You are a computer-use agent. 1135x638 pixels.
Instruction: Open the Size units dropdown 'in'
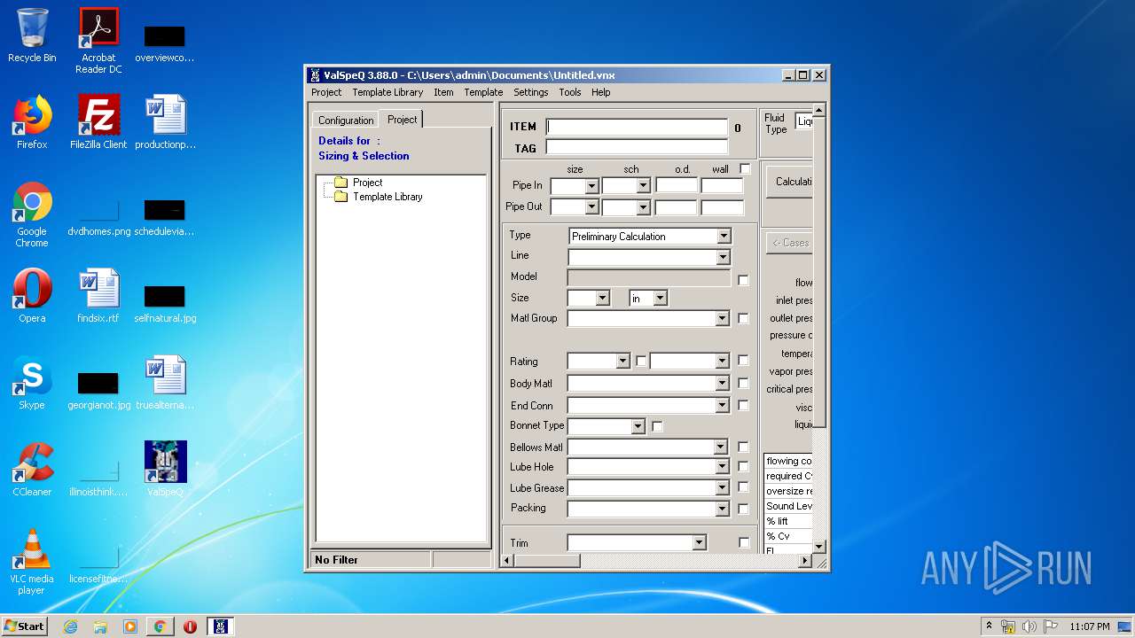pyautogui.click(x=660, y=299)
